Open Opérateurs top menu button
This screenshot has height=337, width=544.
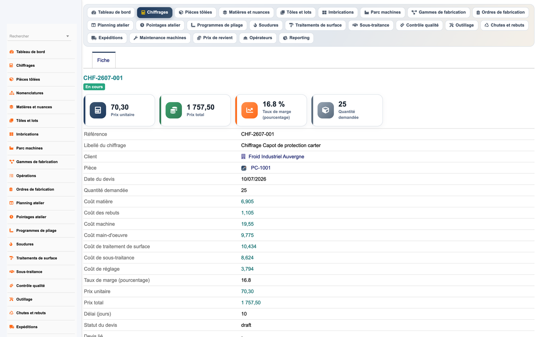pyautogui.click(x=258, y=38)
